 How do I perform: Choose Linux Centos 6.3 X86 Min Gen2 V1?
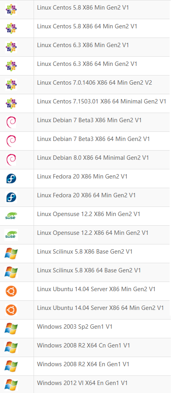[x=83, y=45]
